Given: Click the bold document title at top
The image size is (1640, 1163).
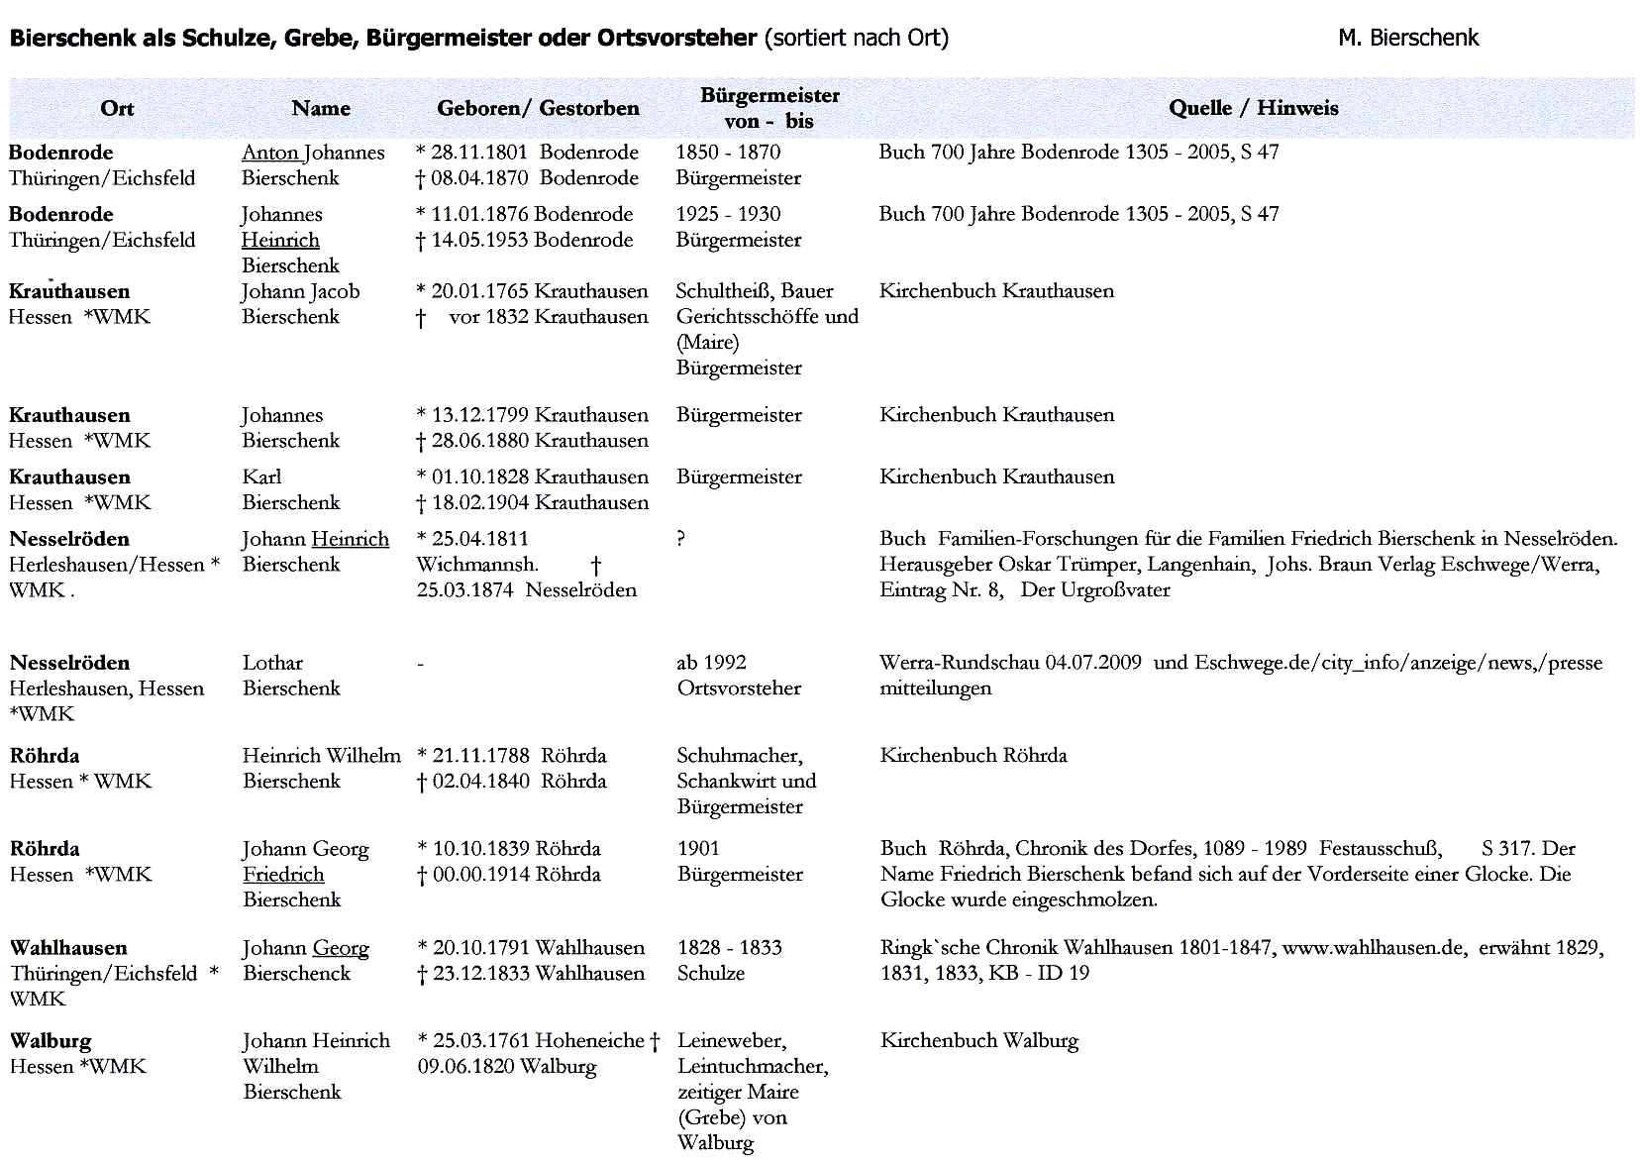Looking at the screenshot, I should tap(382, 38).
